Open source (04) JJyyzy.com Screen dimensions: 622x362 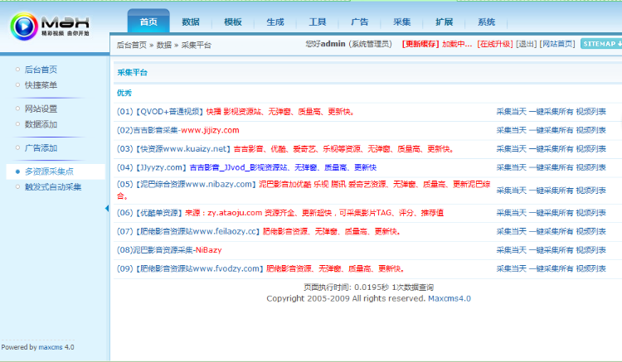(x=247, y=167)
